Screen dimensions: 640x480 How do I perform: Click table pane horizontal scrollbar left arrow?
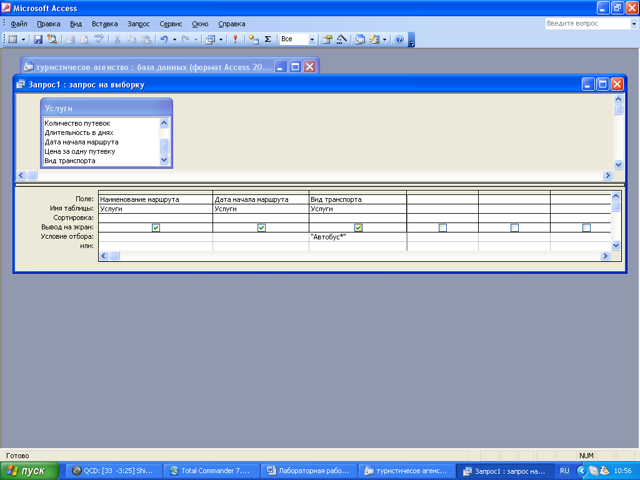pos(21,176)
